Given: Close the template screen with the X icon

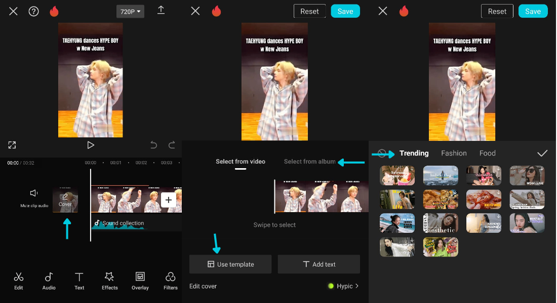Looking at the screenshot, I should [383, 11].
